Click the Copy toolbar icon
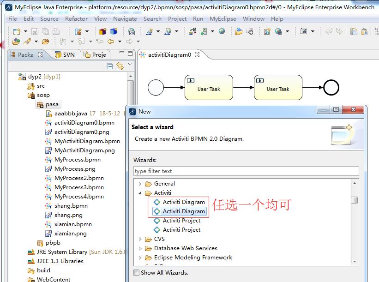 (x=354, y=31)
